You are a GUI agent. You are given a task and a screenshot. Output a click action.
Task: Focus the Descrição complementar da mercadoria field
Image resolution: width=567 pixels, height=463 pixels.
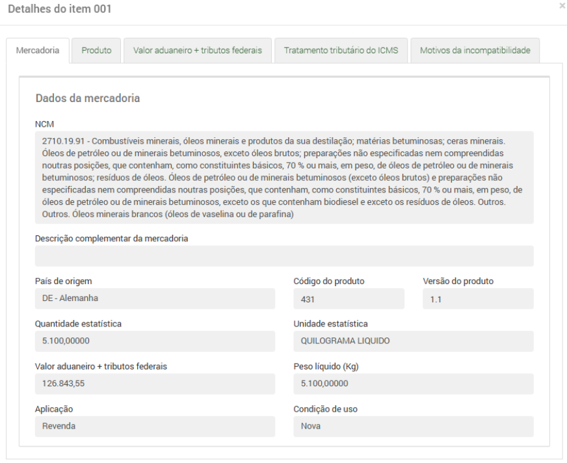[284, 256]
